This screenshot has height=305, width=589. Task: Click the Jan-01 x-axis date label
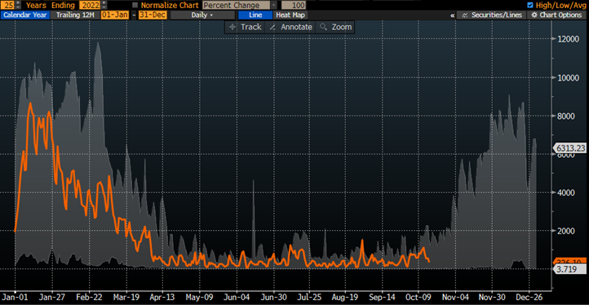point(15,297)
